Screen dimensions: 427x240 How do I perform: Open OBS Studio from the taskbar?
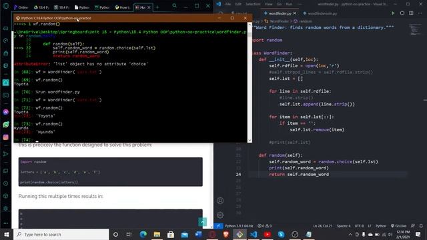[295, 234]
